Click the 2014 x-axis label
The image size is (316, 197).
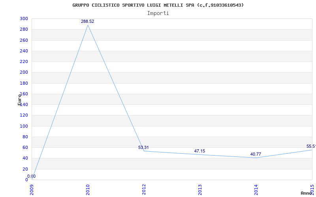pyautogui.click(x=256, y=190)
